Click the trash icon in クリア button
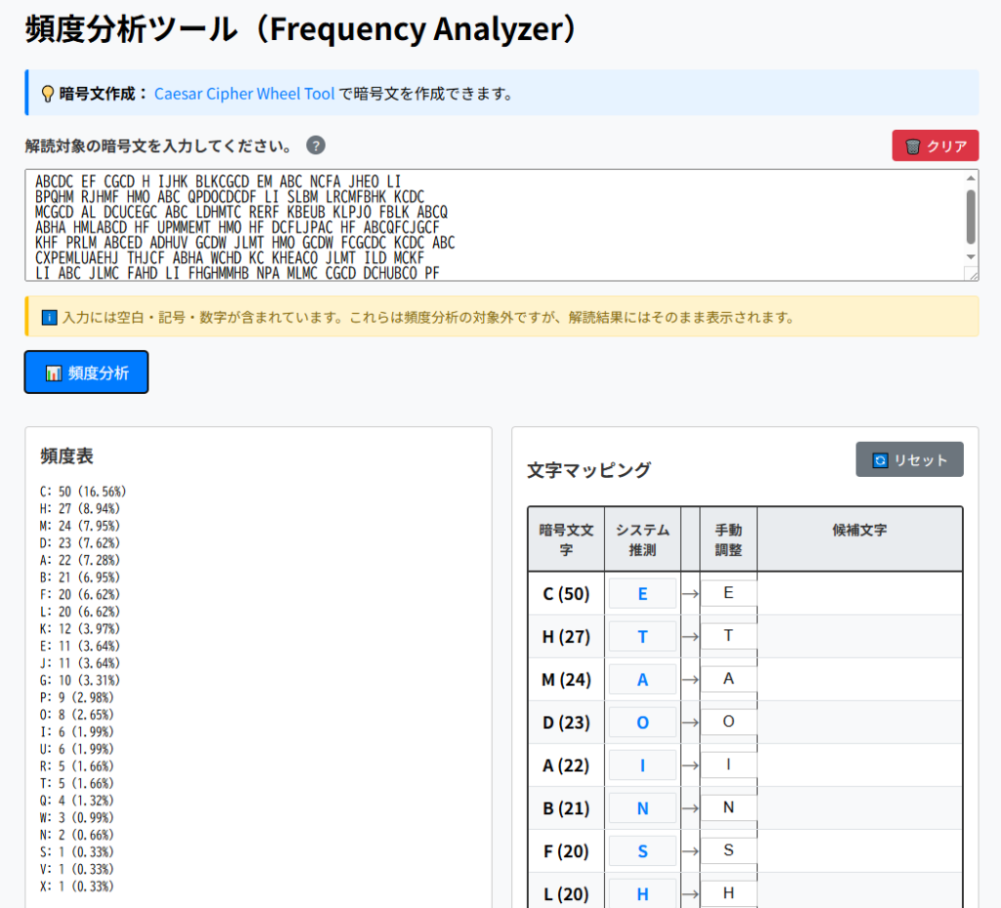The width and height of the screenshot is (1001, 908). 912,146
